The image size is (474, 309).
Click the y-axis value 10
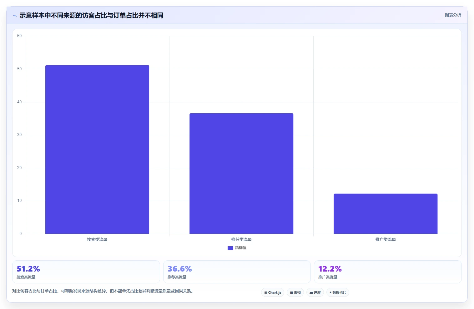tap(19, 201)
